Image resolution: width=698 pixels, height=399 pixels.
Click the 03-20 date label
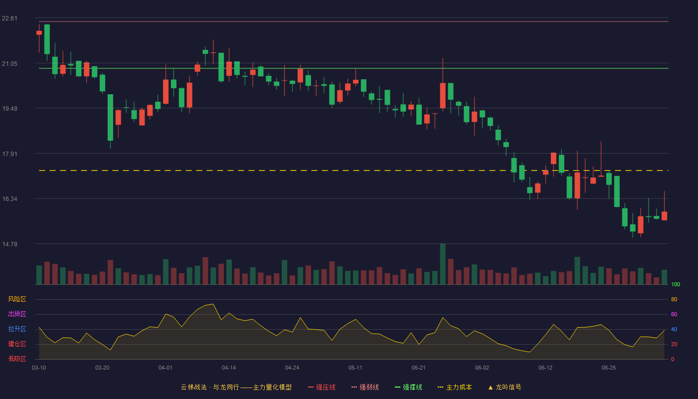tap(102, 368)
